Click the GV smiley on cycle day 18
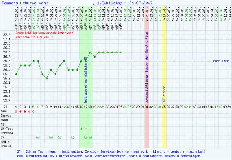 [90, 137]
